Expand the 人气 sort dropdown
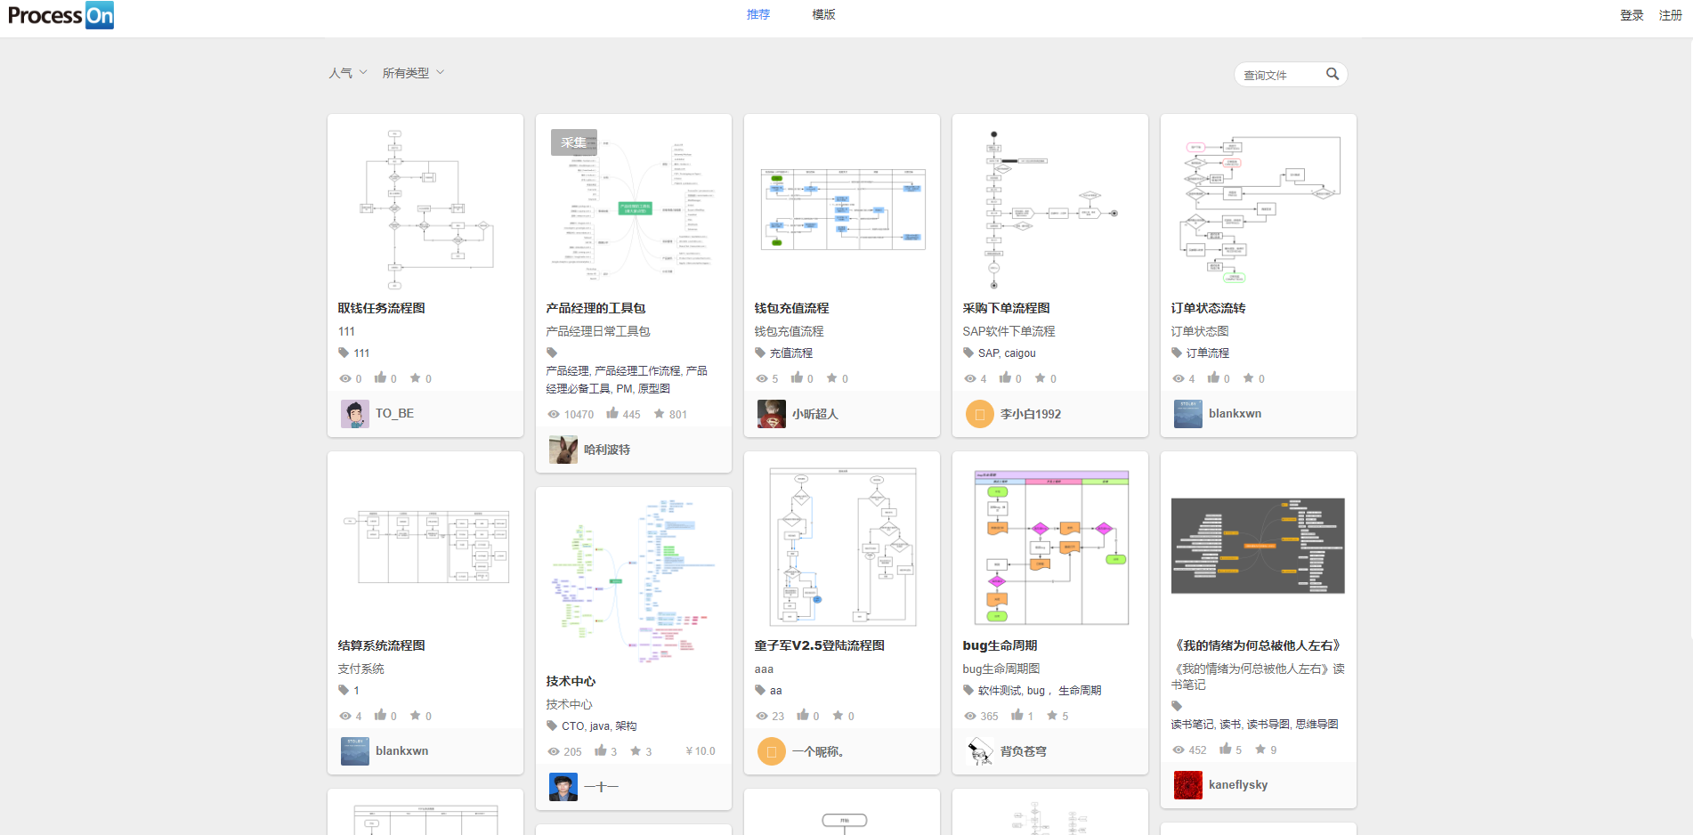Screen dimensions: 1693x835 click(x=348, y=73)
